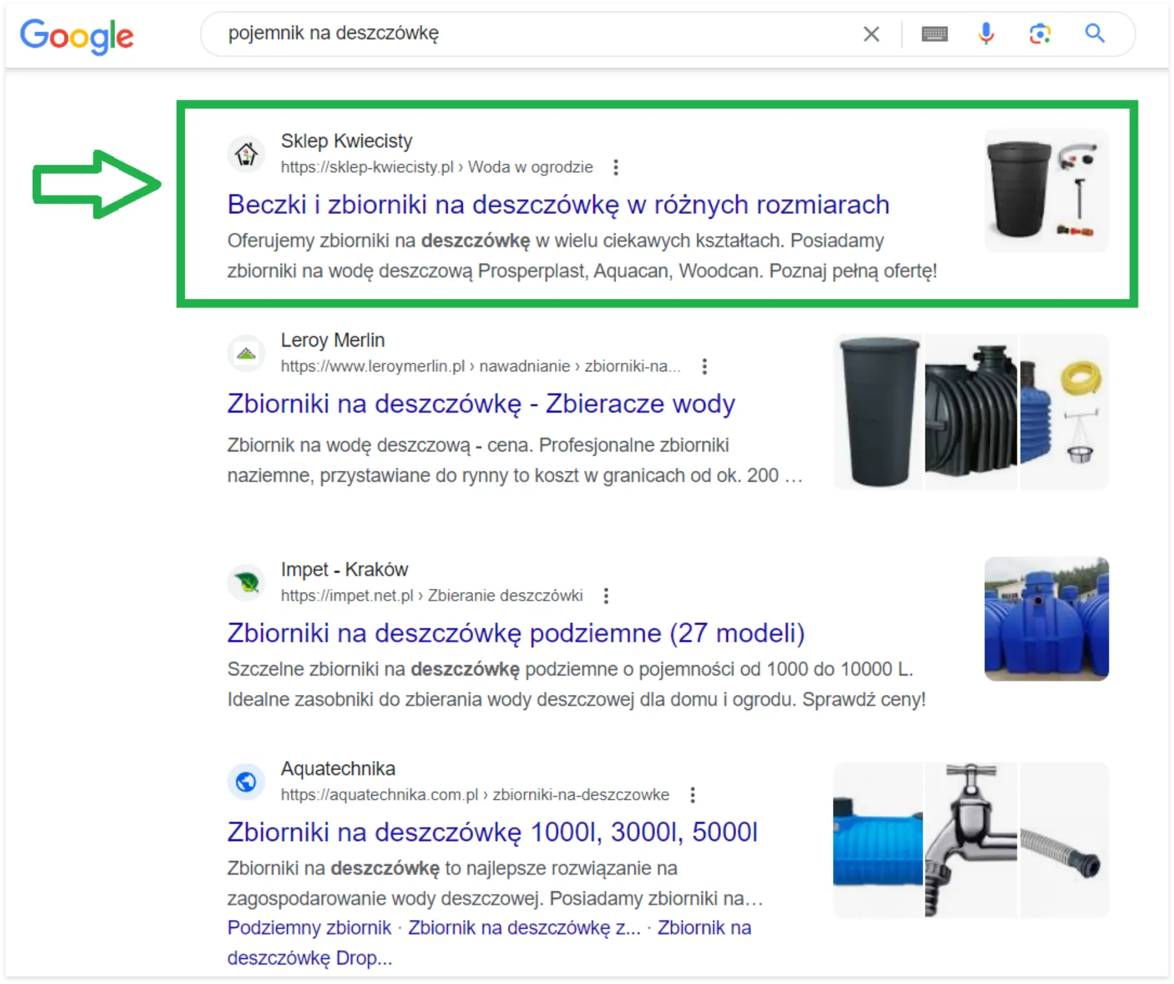Click Sklep Kwiecisty barrel thumbnail
Screen dimensions: 1174x984
point(1046,190)
